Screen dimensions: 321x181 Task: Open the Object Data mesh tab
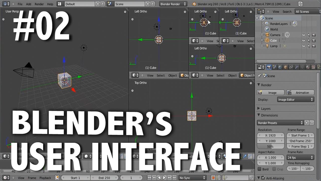coord(302,67)
